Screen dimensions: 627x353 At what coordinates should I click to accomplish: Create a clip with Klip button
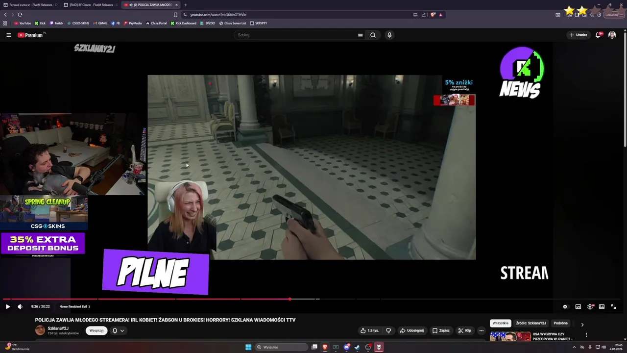point(464,330)
